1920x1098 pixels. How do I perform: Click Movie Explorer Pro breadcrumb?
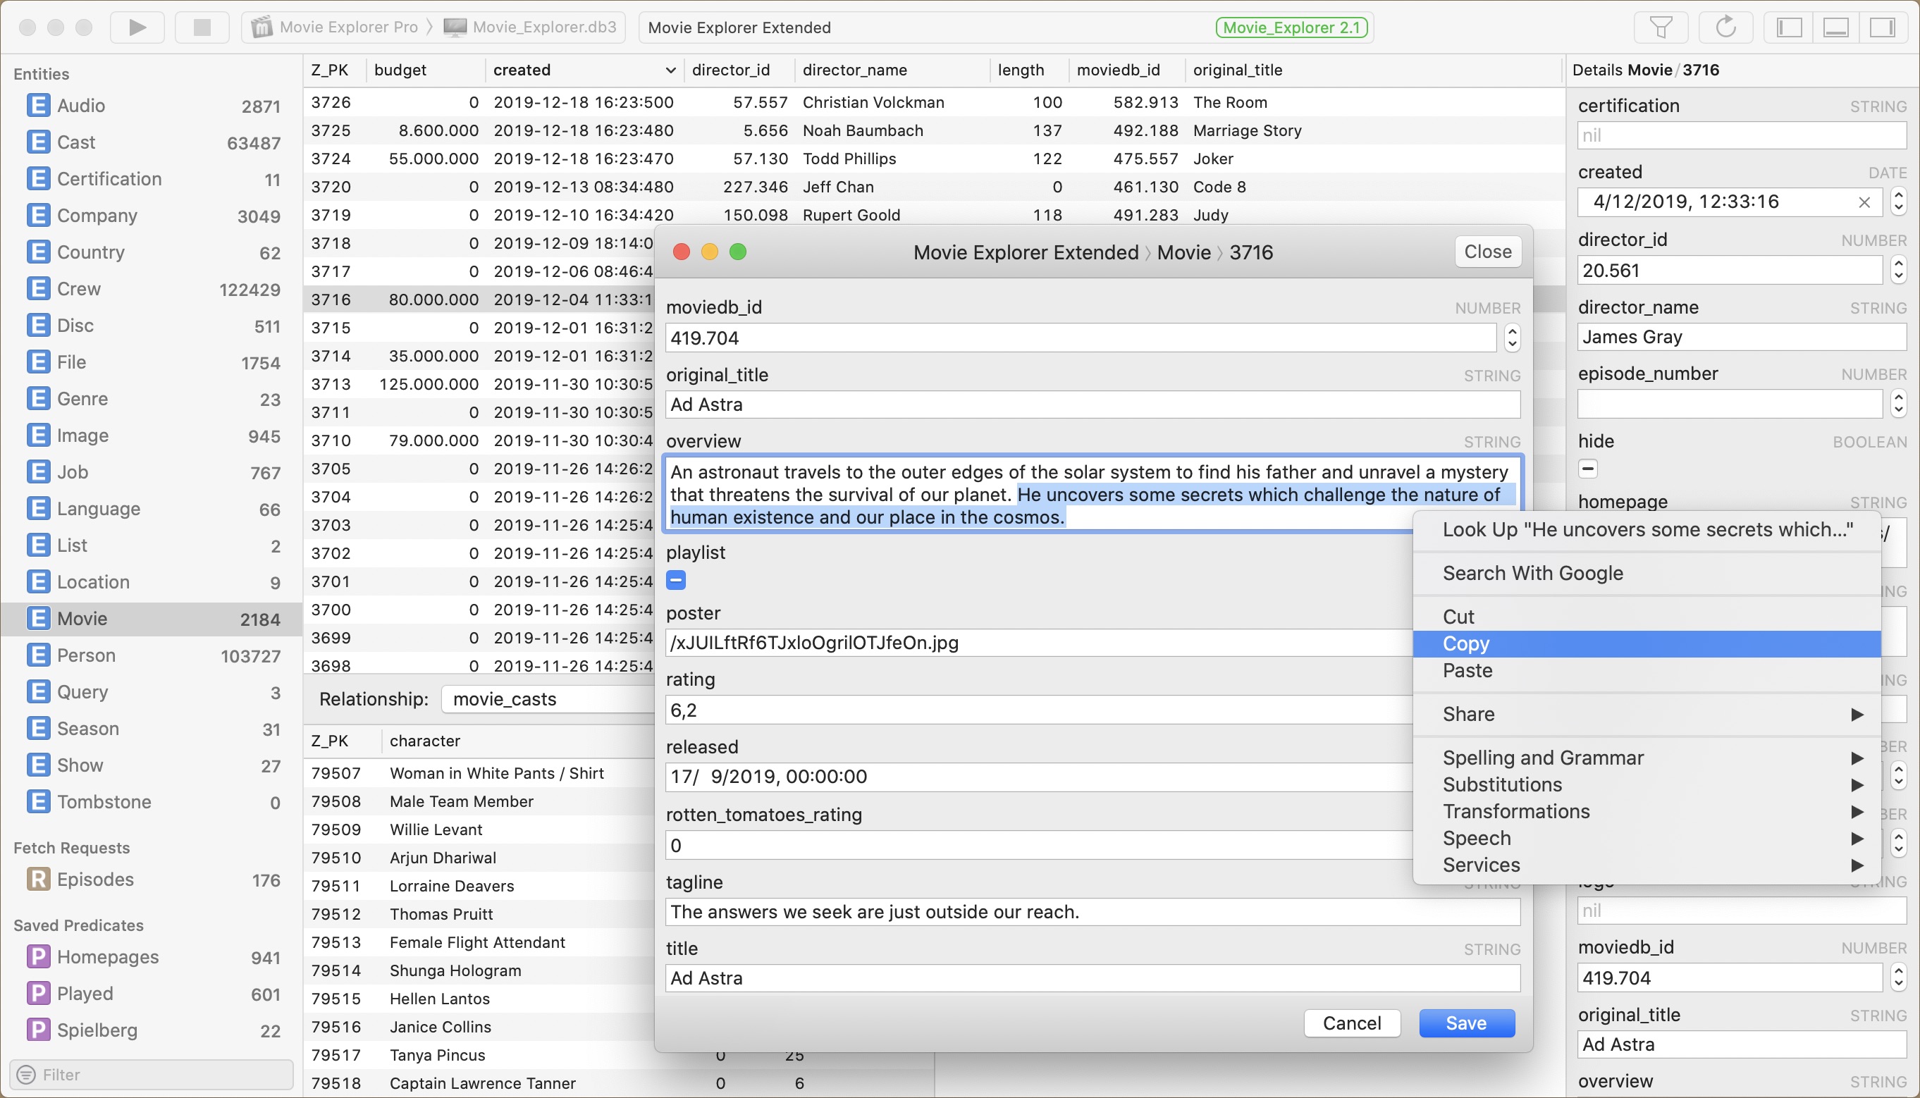pos(335,28)
